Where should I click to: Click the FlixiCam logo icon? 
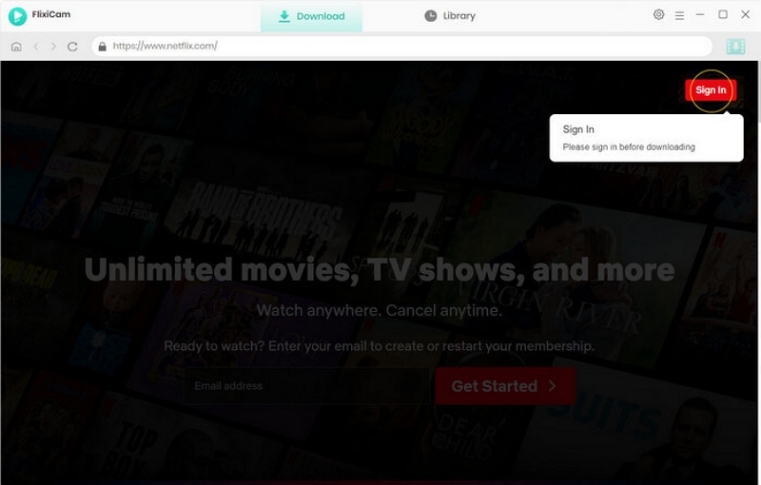pyautogui.click(x=17, y=16)
